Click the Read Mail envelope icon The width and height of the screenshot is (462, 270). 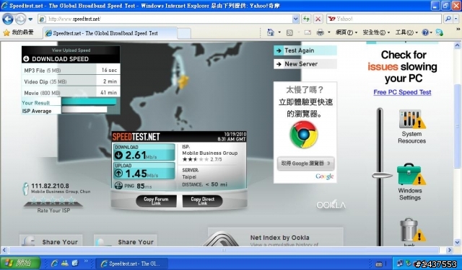(308, 32)
